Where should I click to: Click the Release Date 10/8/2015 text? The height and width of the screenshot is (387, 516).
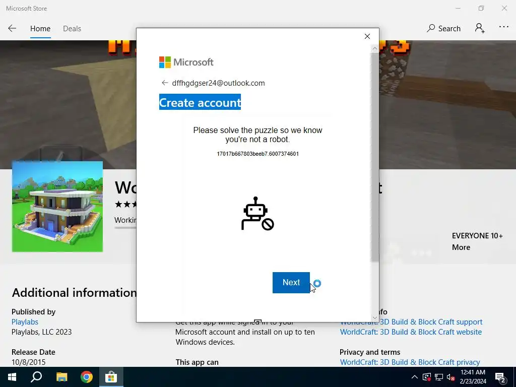click(33, 357)
